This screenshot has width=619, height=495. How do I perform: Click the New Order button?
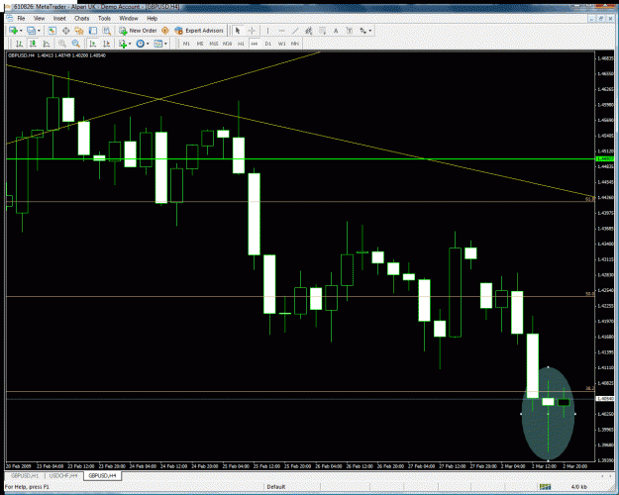pyautogui.click(x=139, y=31)
